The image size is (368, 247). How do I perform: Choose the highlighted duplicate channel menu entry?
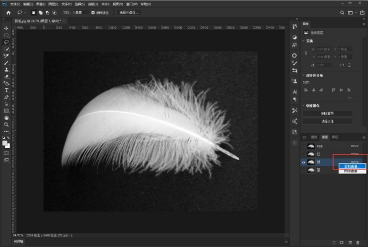(x=352, y=166)
